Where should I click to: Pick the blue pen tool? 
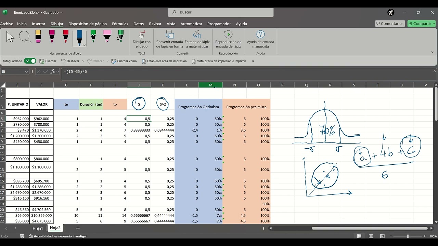click(79, 37)
